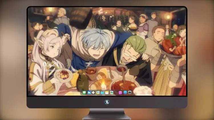The width and height of the screenshot is (214, 120).
Task: Open the pink Music app icon
Action: (120, 93)
